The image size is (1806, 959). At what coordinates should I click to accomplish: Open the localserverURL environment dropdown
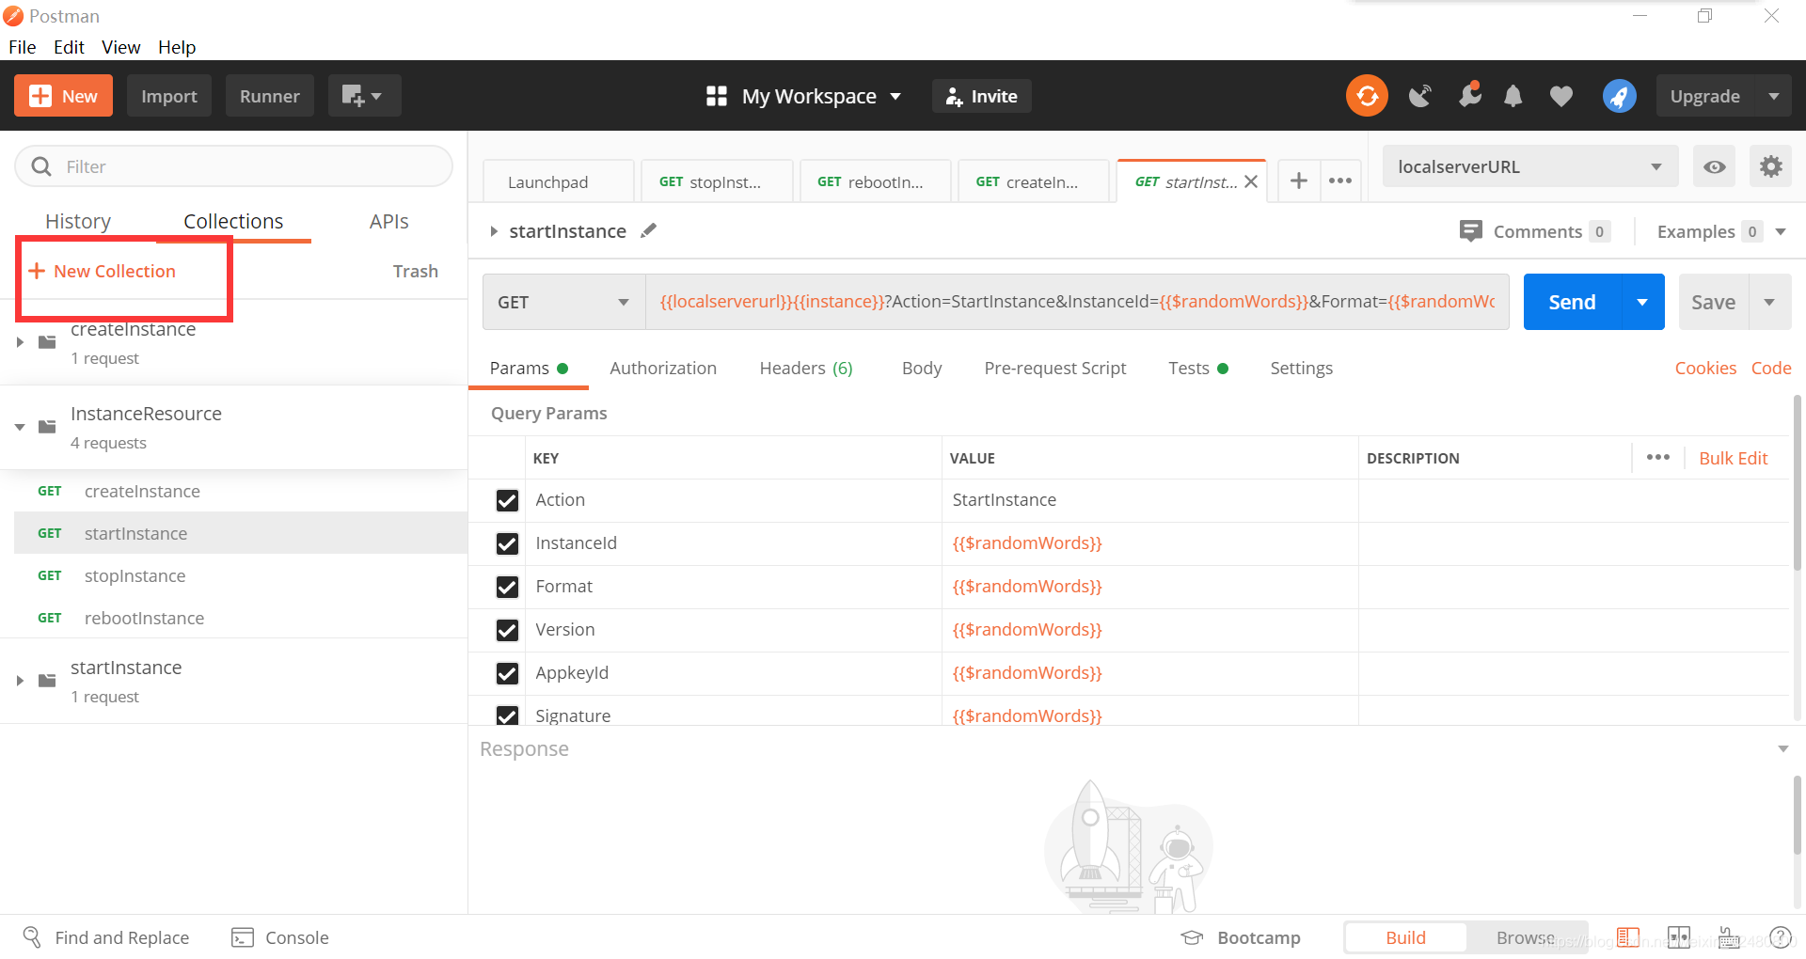point(1530,167)
